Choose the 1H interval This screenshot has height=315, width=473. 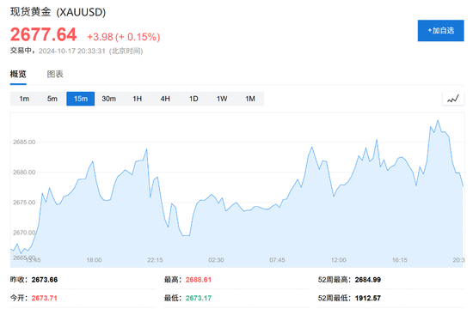138,99
